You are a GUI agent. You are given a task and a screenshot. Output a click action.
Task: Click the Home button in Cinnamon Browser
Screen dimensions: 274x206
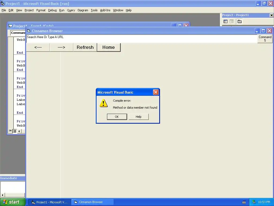(x=109, y=47)
